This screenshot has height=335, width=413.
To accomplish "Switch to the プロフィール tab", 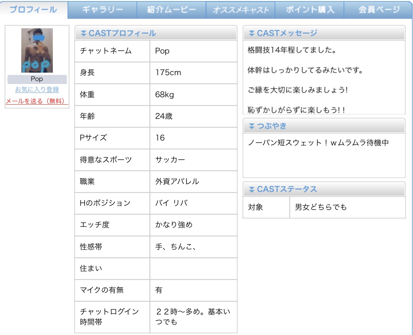I will 33,10.
